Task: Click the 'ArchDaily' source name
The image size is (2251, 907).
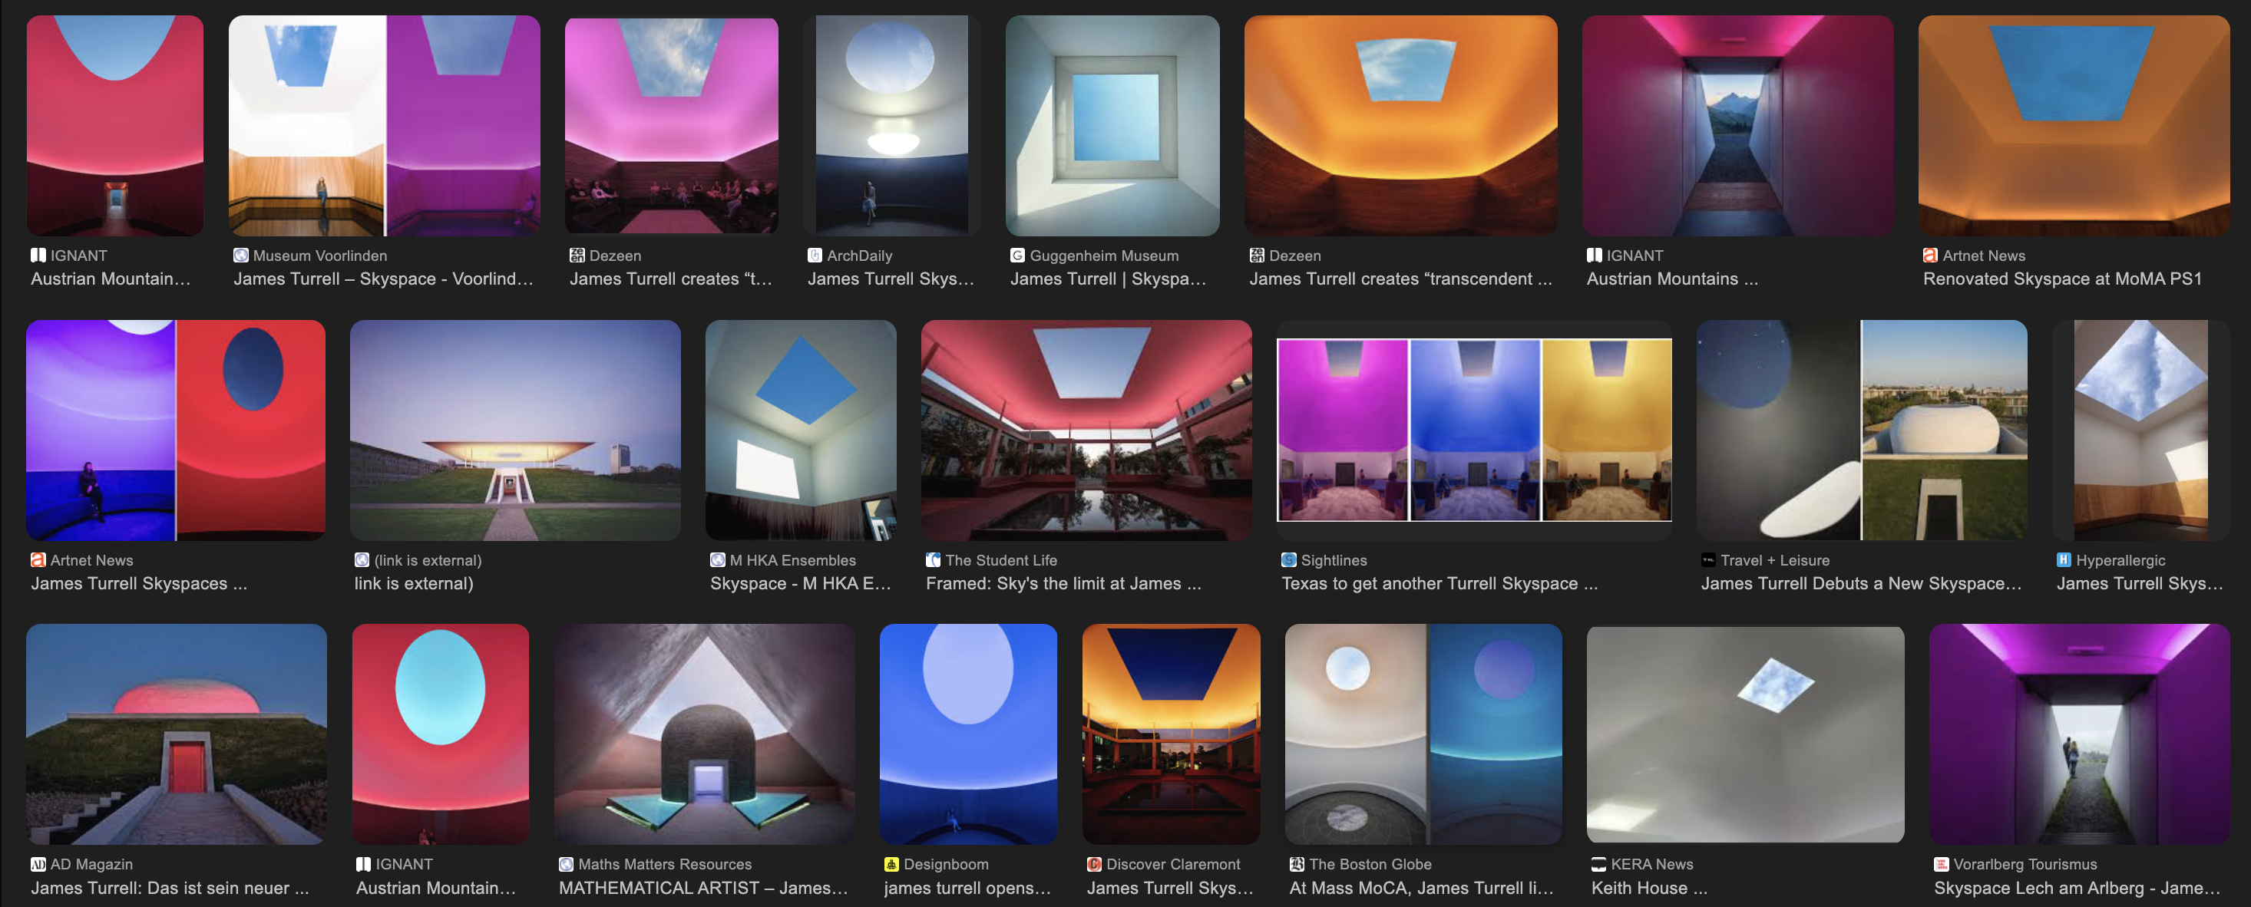Action: (x=859, y=256)
